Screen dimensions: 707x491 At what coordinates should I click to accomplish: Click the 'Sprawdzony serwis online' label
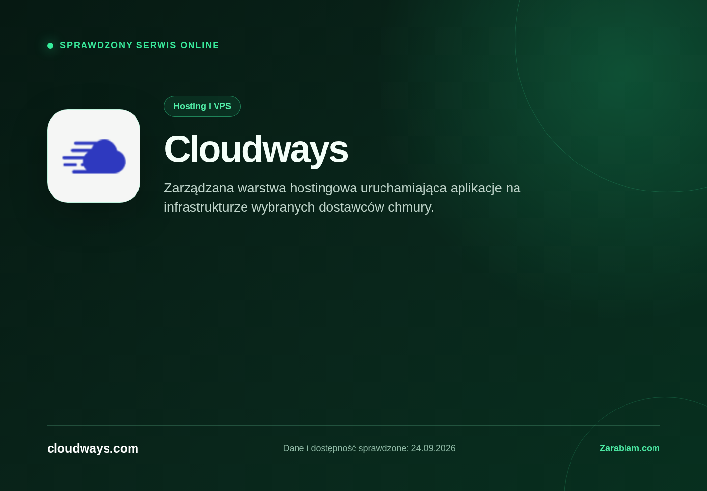[x=139, y=45]
